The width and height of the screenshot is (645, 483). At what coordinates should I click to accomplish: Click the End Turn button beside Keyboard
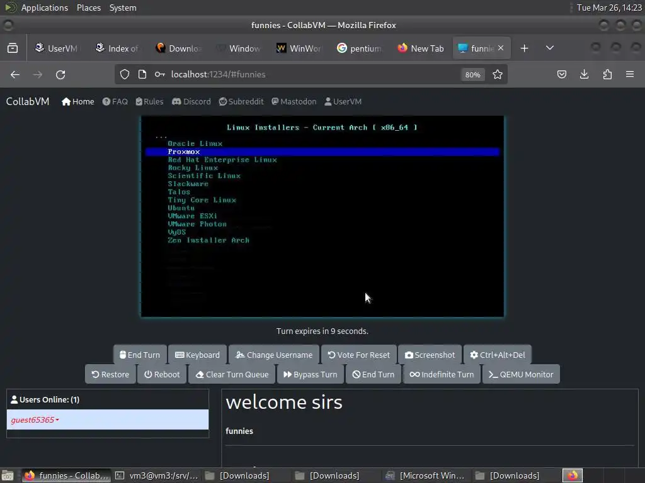[x=140, y=355]
